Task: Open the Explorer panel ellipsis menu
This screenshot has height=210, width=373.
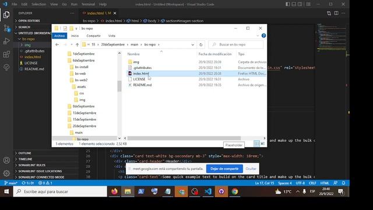Action: [72, 13]
